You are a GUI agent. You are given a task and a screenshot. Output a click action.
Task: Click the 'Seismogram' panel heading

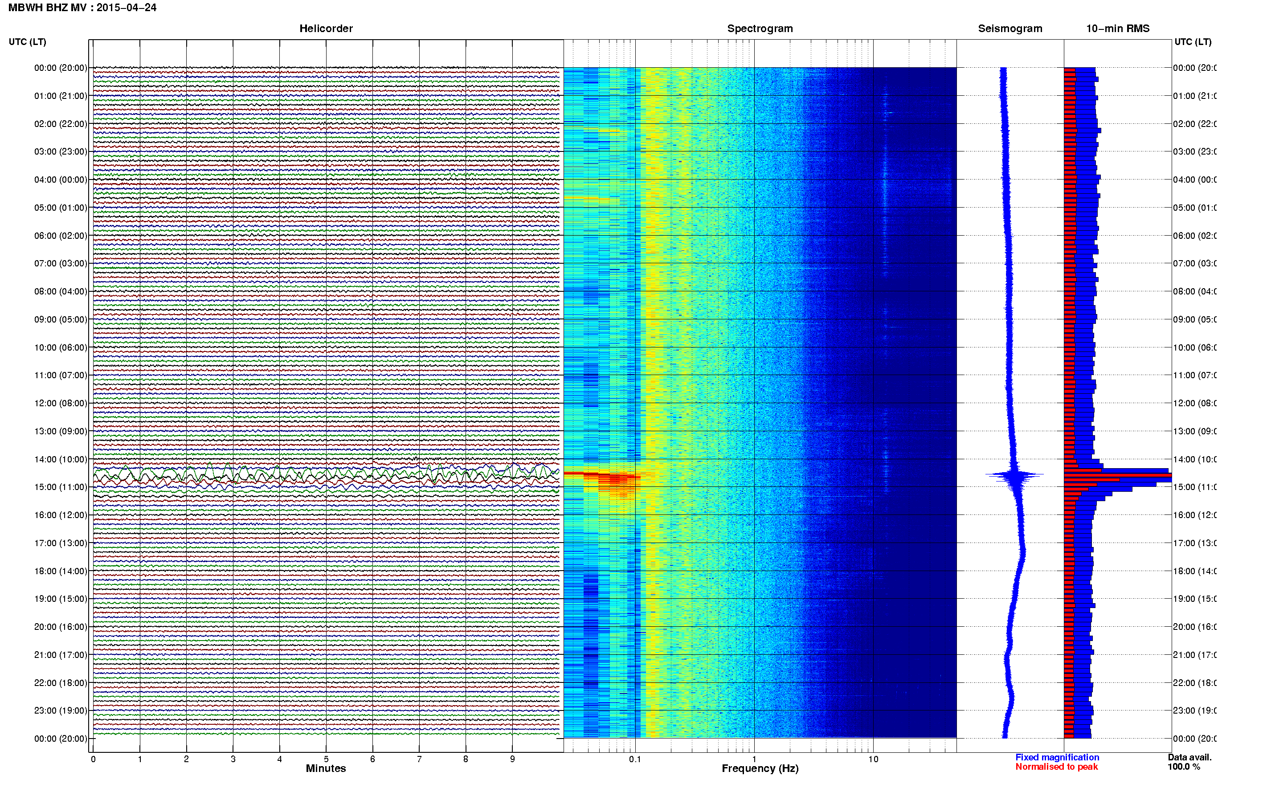coord(1010,29)
